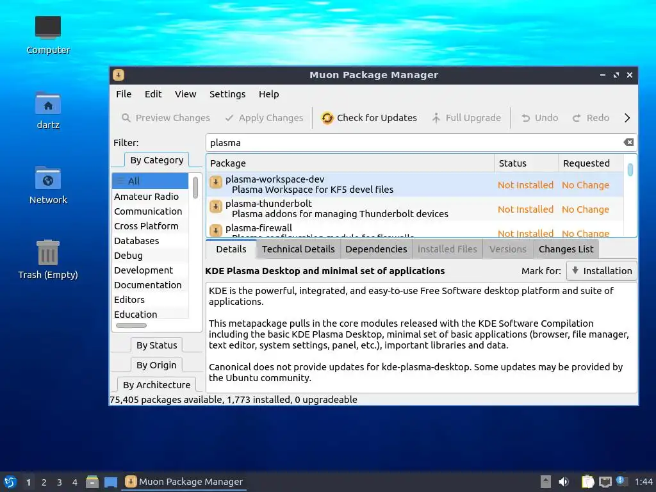Image resolution: width=656 pixels, height=492 pixels.
Task: Expand the By Origin filter section
Action: click(x=156, y=365)
